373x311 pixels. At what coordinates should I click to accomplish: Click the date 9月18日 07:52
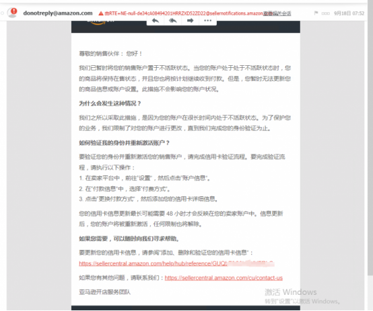tap(349, 13)
